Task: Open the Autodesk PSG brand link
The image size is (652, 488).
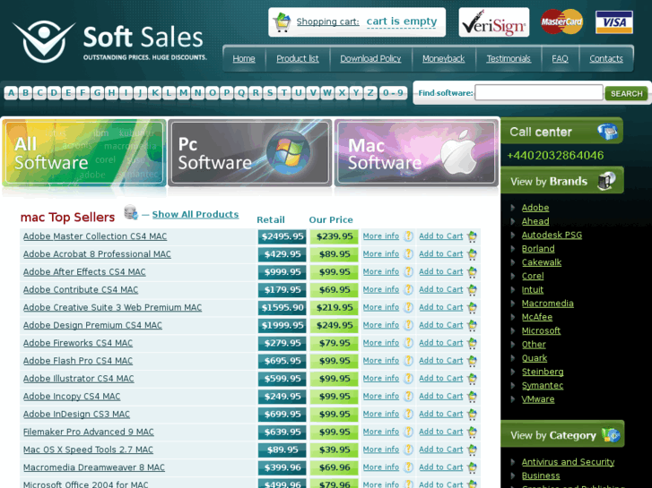Action: point(552,235)
